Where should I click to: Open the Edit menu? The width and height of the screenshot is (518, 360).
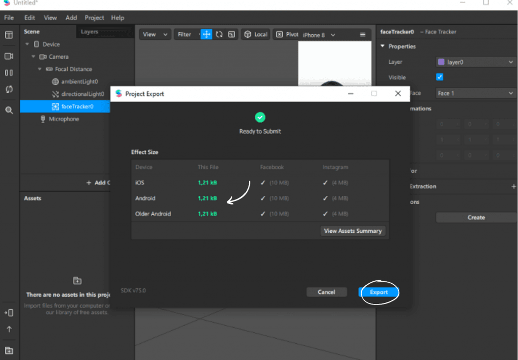(x=29, y=18)
